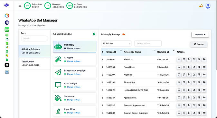Open the All Folders dropdown
This screenshot has height=118, width=217.
coord(116,43)
